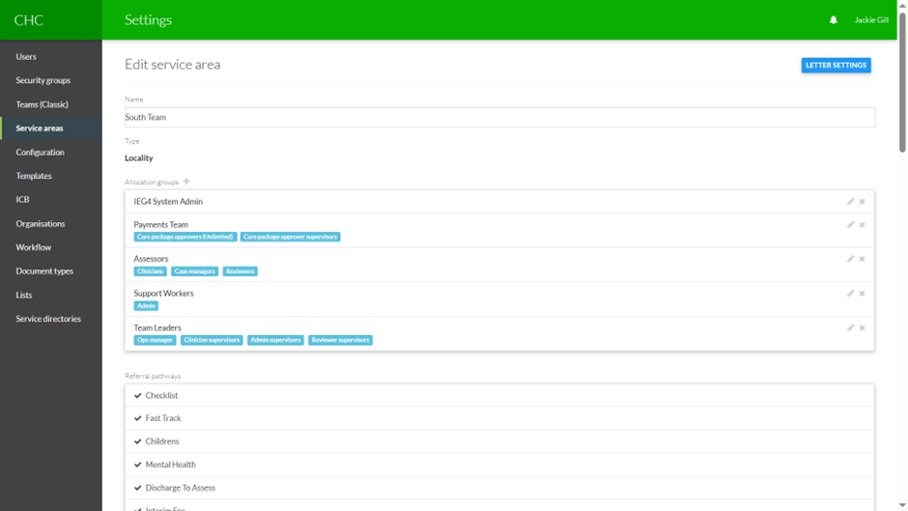
Task: Delete the Assessors allocation group
Action: coord(862,259)
